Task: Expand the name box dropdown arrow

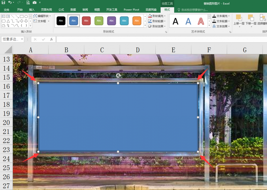Action: point(22,39)
